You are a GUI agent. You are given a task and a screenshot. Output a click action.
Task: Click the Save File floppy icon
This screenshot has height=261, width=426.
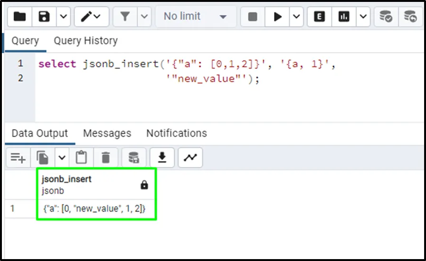(x=44, y=17)
